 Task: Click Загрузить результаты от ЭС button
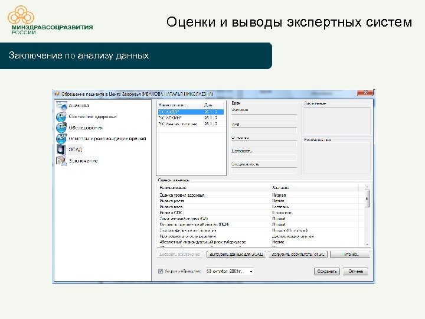click(x=298, y=255)
